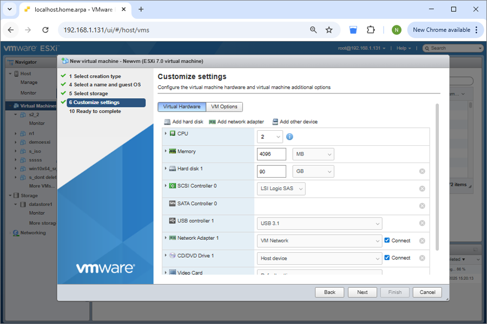The image size is (487, 324).
Task: Open a new Chrome tab
Action: (141, 9)
